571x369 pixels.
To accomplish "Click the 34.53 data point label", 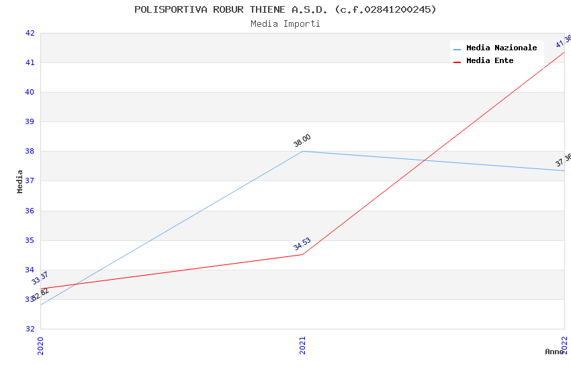I will click(x=302, y=244).
